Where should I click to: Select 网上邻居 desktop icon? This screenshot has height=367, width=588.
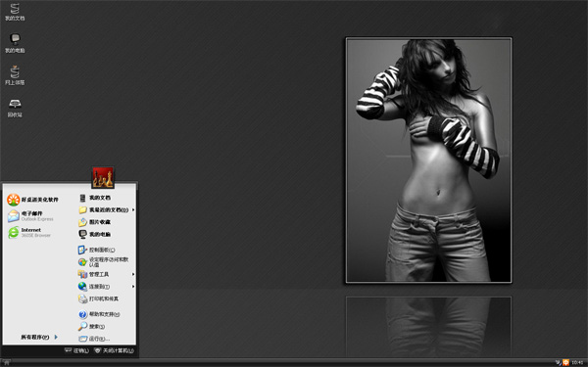(x=15, y=75)
